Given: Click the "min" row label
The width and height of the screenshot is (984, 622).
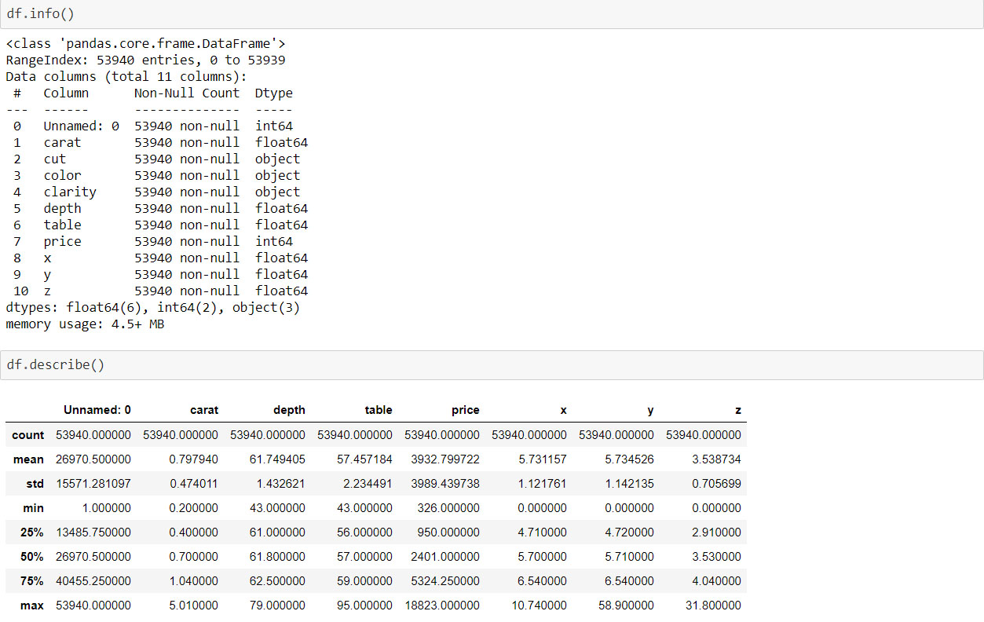Looking at the screenshot, I should coord(34,507).
